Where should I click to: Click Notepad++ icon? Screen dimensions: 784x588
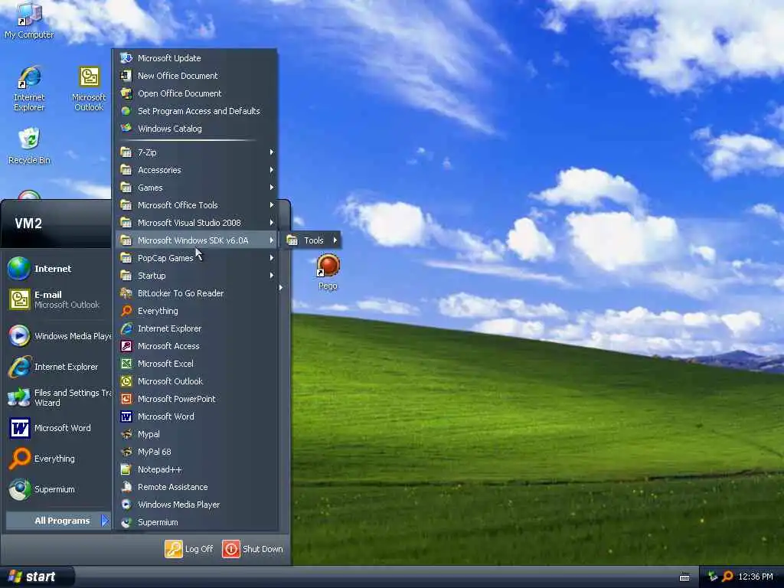tap(126, 469)
